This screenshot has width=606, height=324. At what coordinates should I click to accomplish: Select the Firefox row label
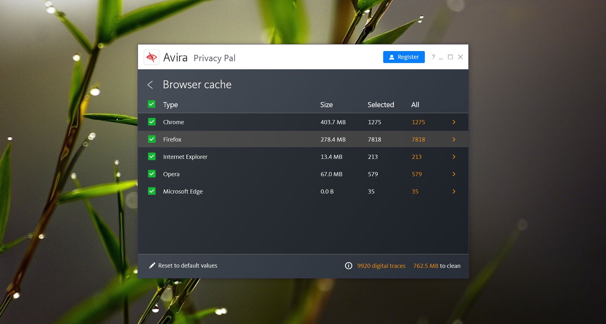click(x=172, y=139)
